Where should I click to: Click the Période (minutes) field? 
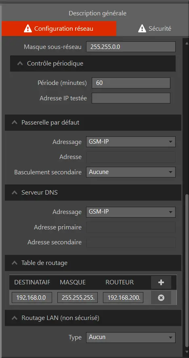(x=131, y=83)
